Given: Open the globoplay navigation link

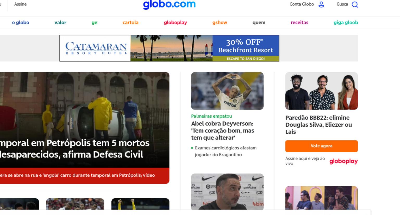Looking at the screenshot, I should tap(176, 23).
